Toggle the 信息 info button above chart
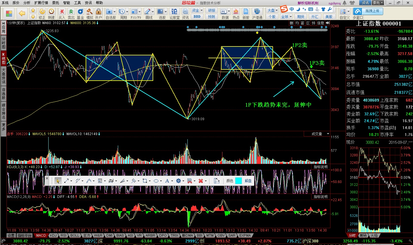Screen dimensions: 413x245 point(320,23)
